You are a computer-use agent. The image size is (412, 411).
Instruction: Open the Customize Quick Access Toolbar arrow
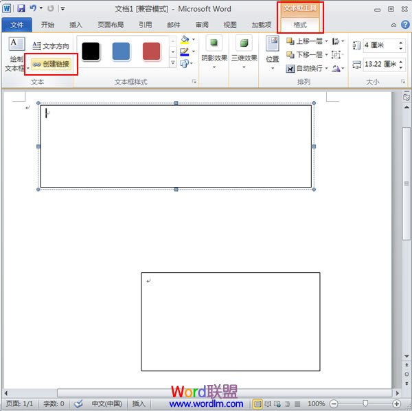62,9
